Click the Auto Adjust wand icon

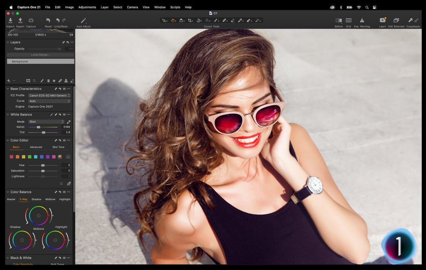click(x=83, y=20)
